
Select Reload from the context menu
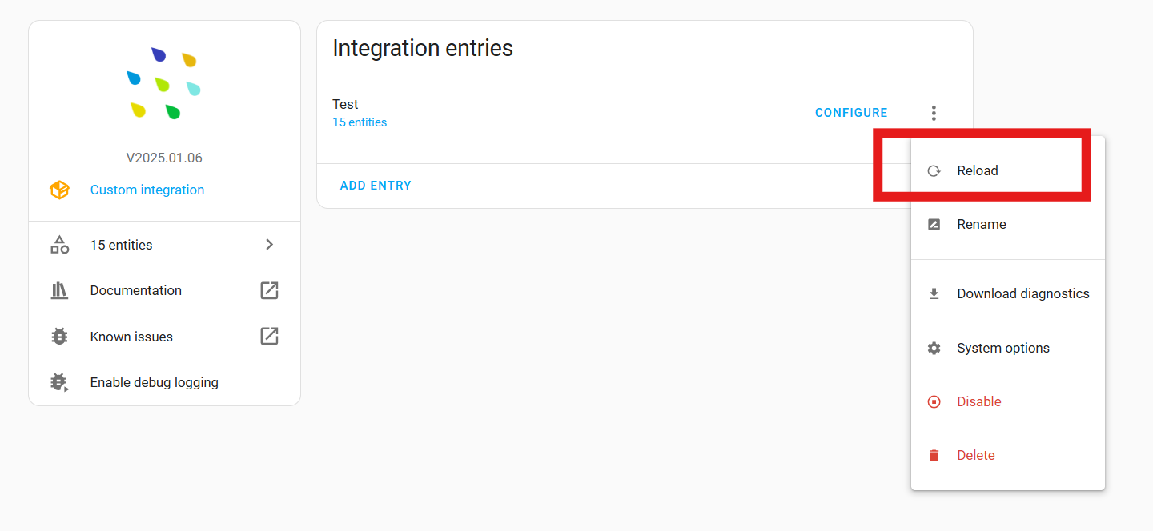(978, 170)
